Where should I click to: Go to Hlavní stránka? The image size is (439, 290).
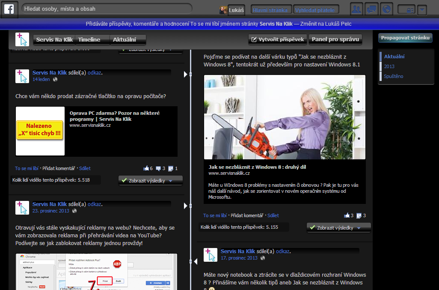tap(270, 10)
